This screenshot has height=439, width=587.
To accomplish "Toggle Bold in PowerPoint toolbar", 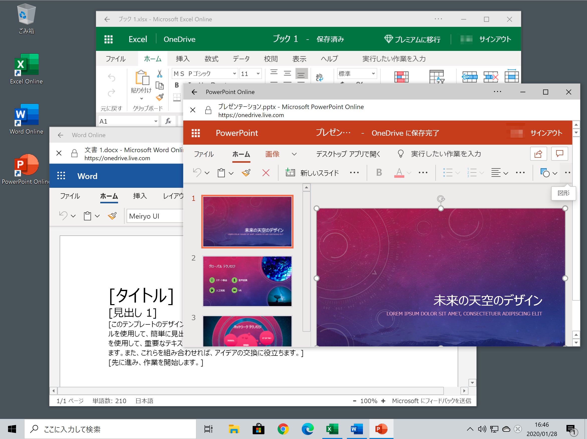I will point(379,172).
